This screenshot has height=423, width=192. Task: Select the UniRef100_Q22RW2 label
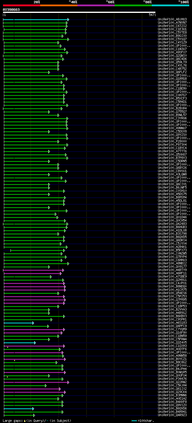pyautogui.click(x=172, y=382)
